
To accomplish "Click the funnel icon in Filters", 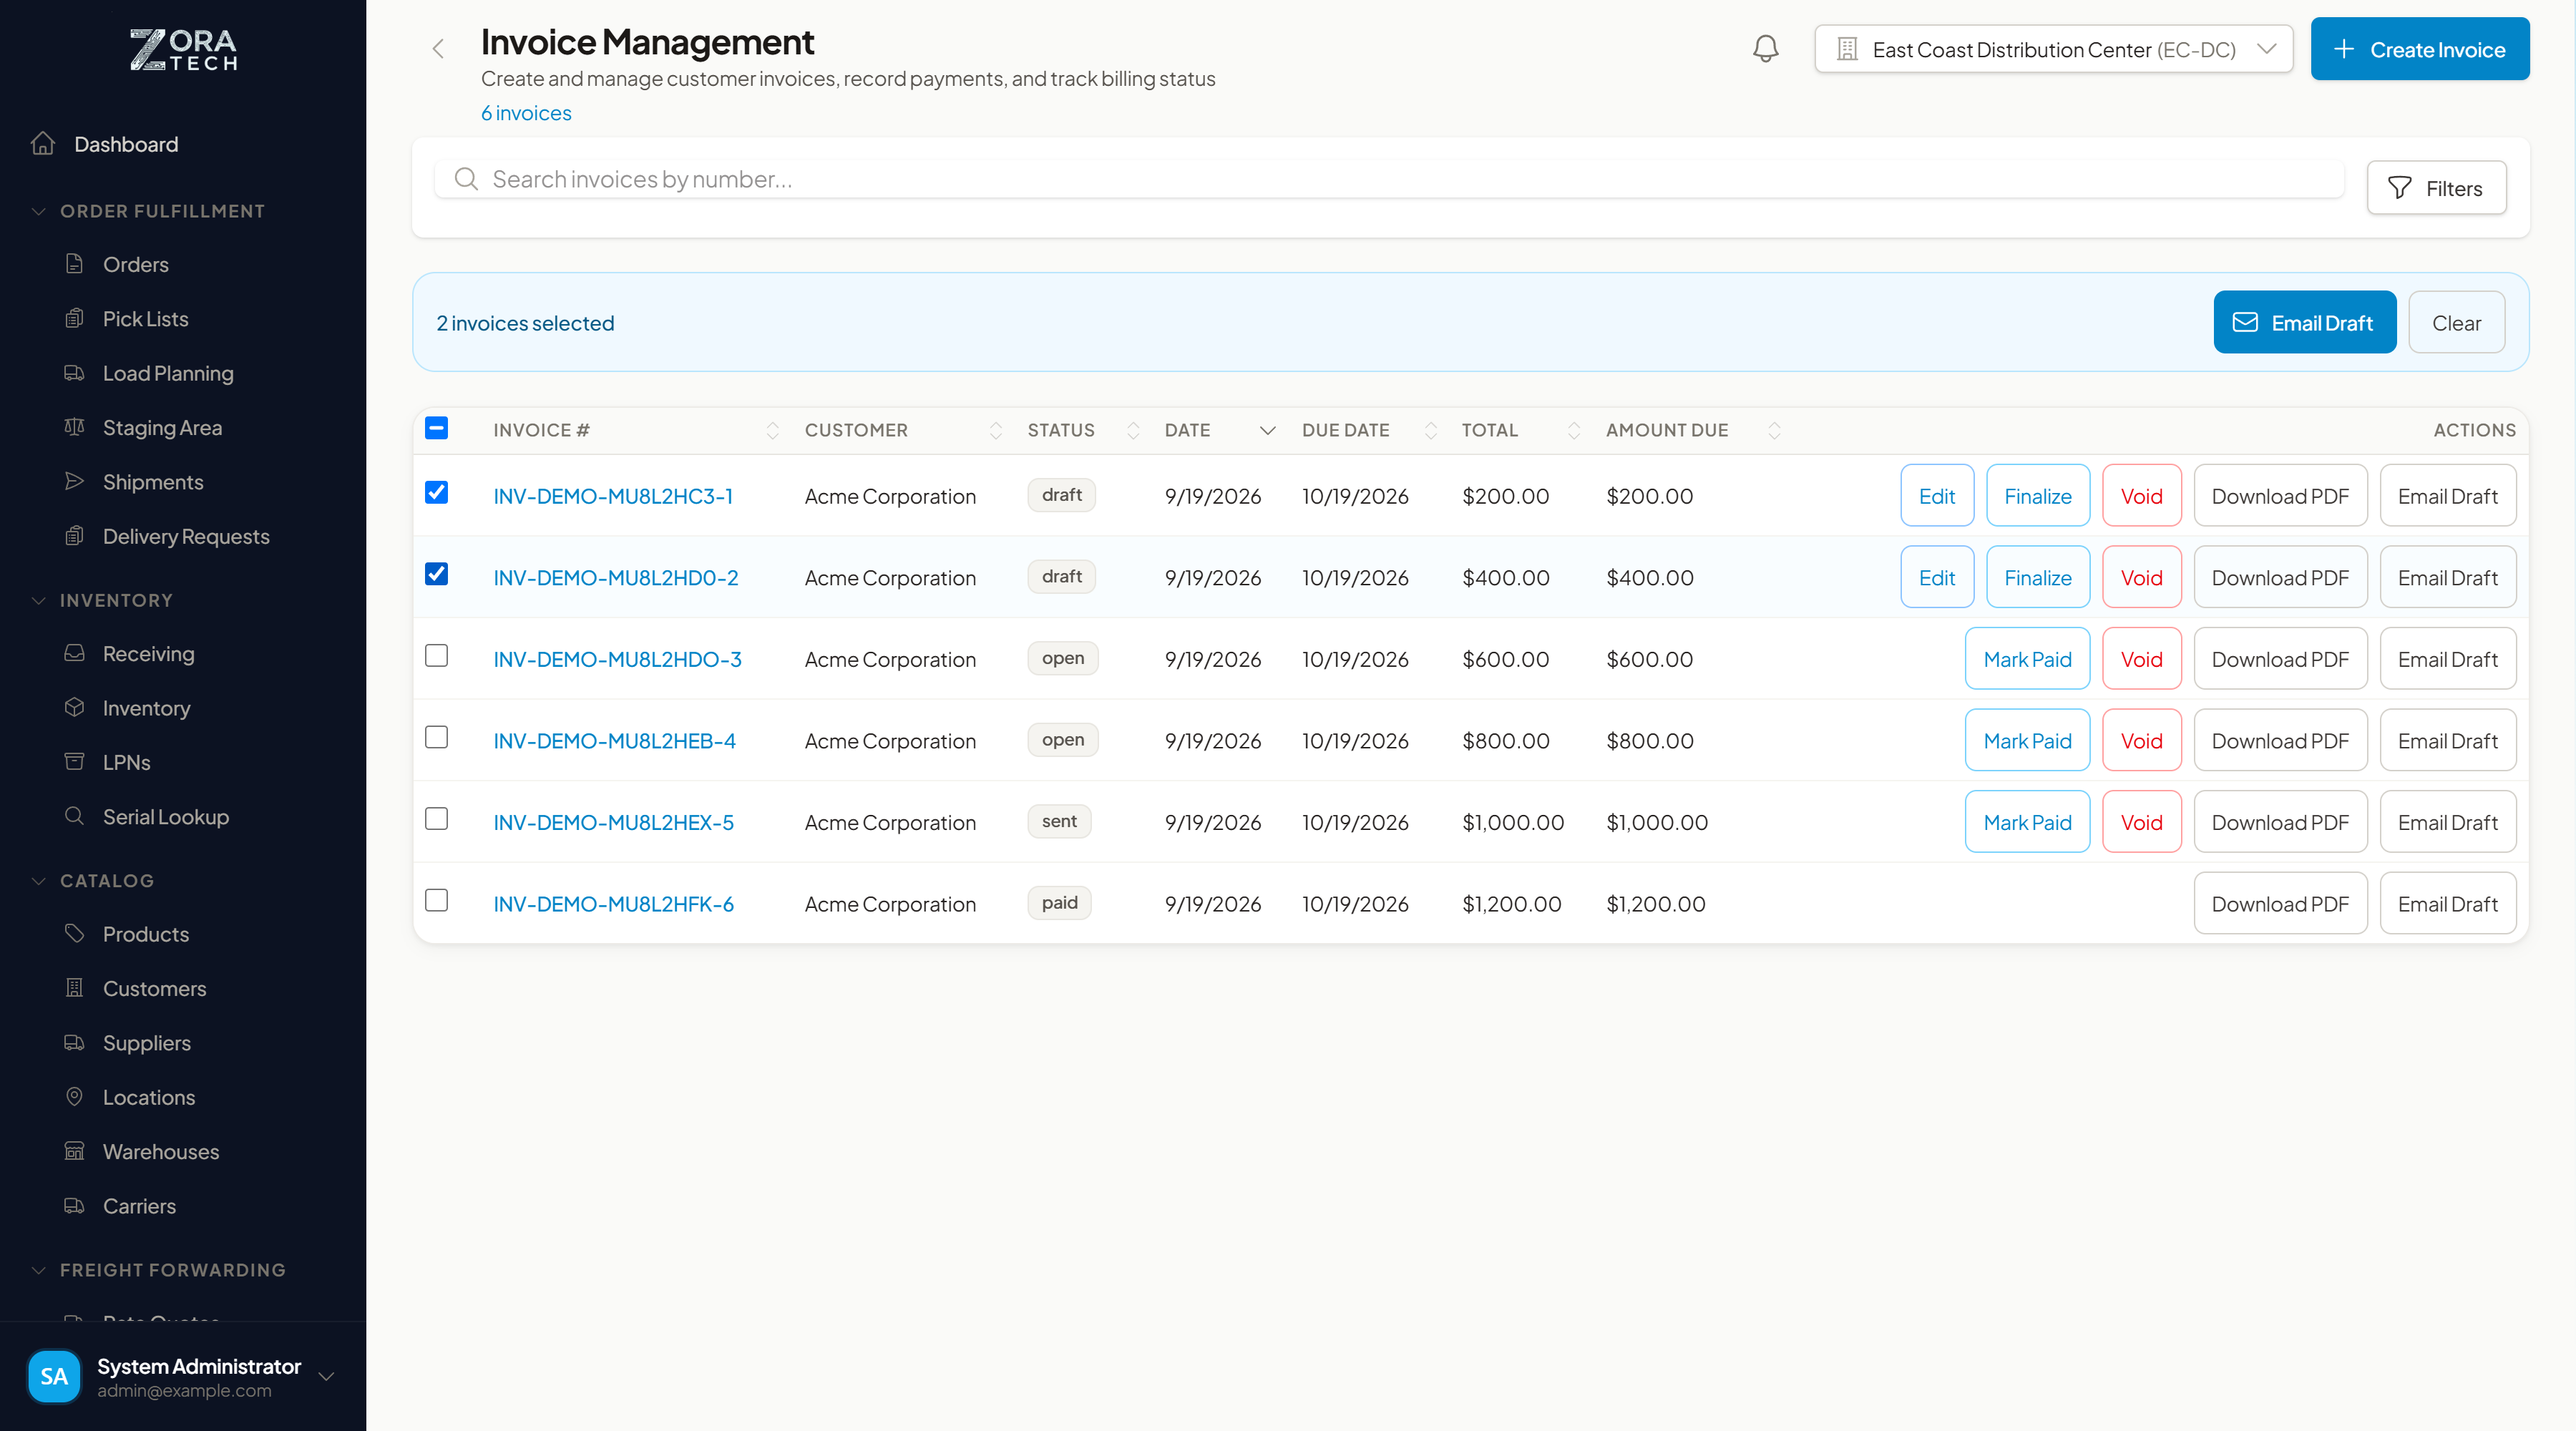I will (2399, 188).
